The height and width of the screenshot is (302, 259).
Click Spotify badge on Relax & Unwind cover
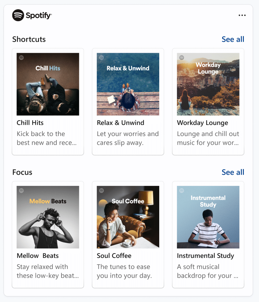tap(101, 58)
